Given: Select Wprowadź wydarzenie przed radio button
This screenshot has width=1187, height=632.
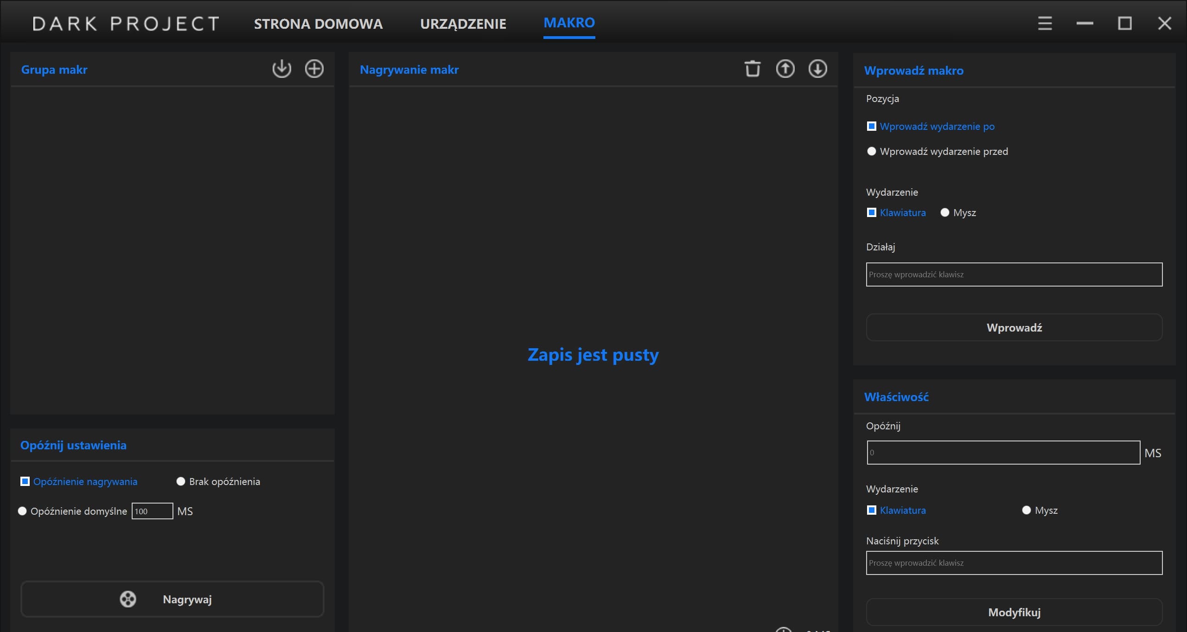Looking at the screenshot, I should 872,152.
